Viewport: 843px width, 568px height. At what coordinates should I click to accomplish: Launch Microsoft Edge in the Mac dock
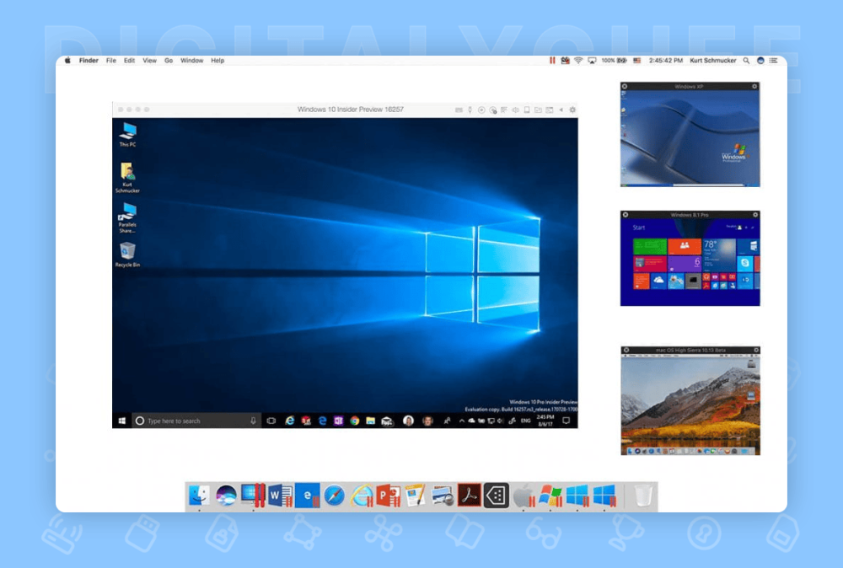pyautogui.click(x=307, y=496)
